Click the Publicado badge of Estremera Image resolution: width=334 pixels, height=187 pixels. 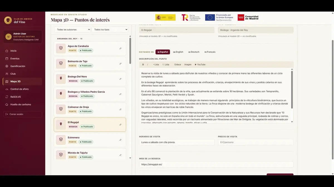(x=86, y=142)
